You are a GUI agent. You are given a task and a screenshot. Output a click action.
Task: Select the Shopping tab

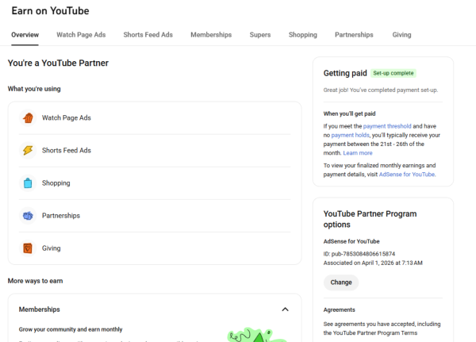303,35
